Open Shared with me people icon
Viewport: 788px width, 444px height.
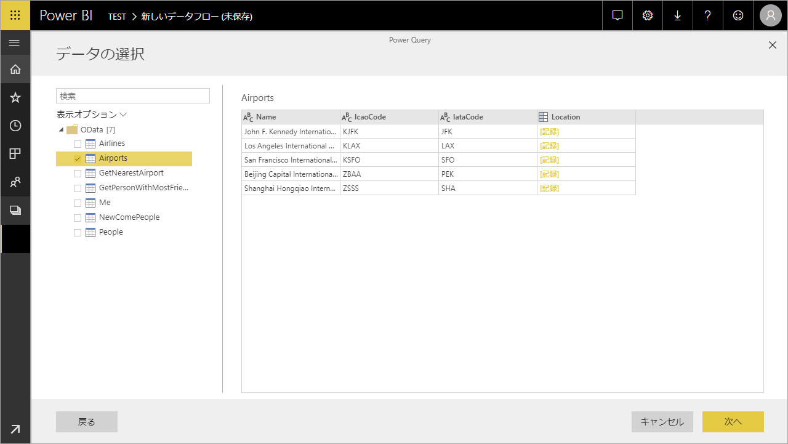15,182
